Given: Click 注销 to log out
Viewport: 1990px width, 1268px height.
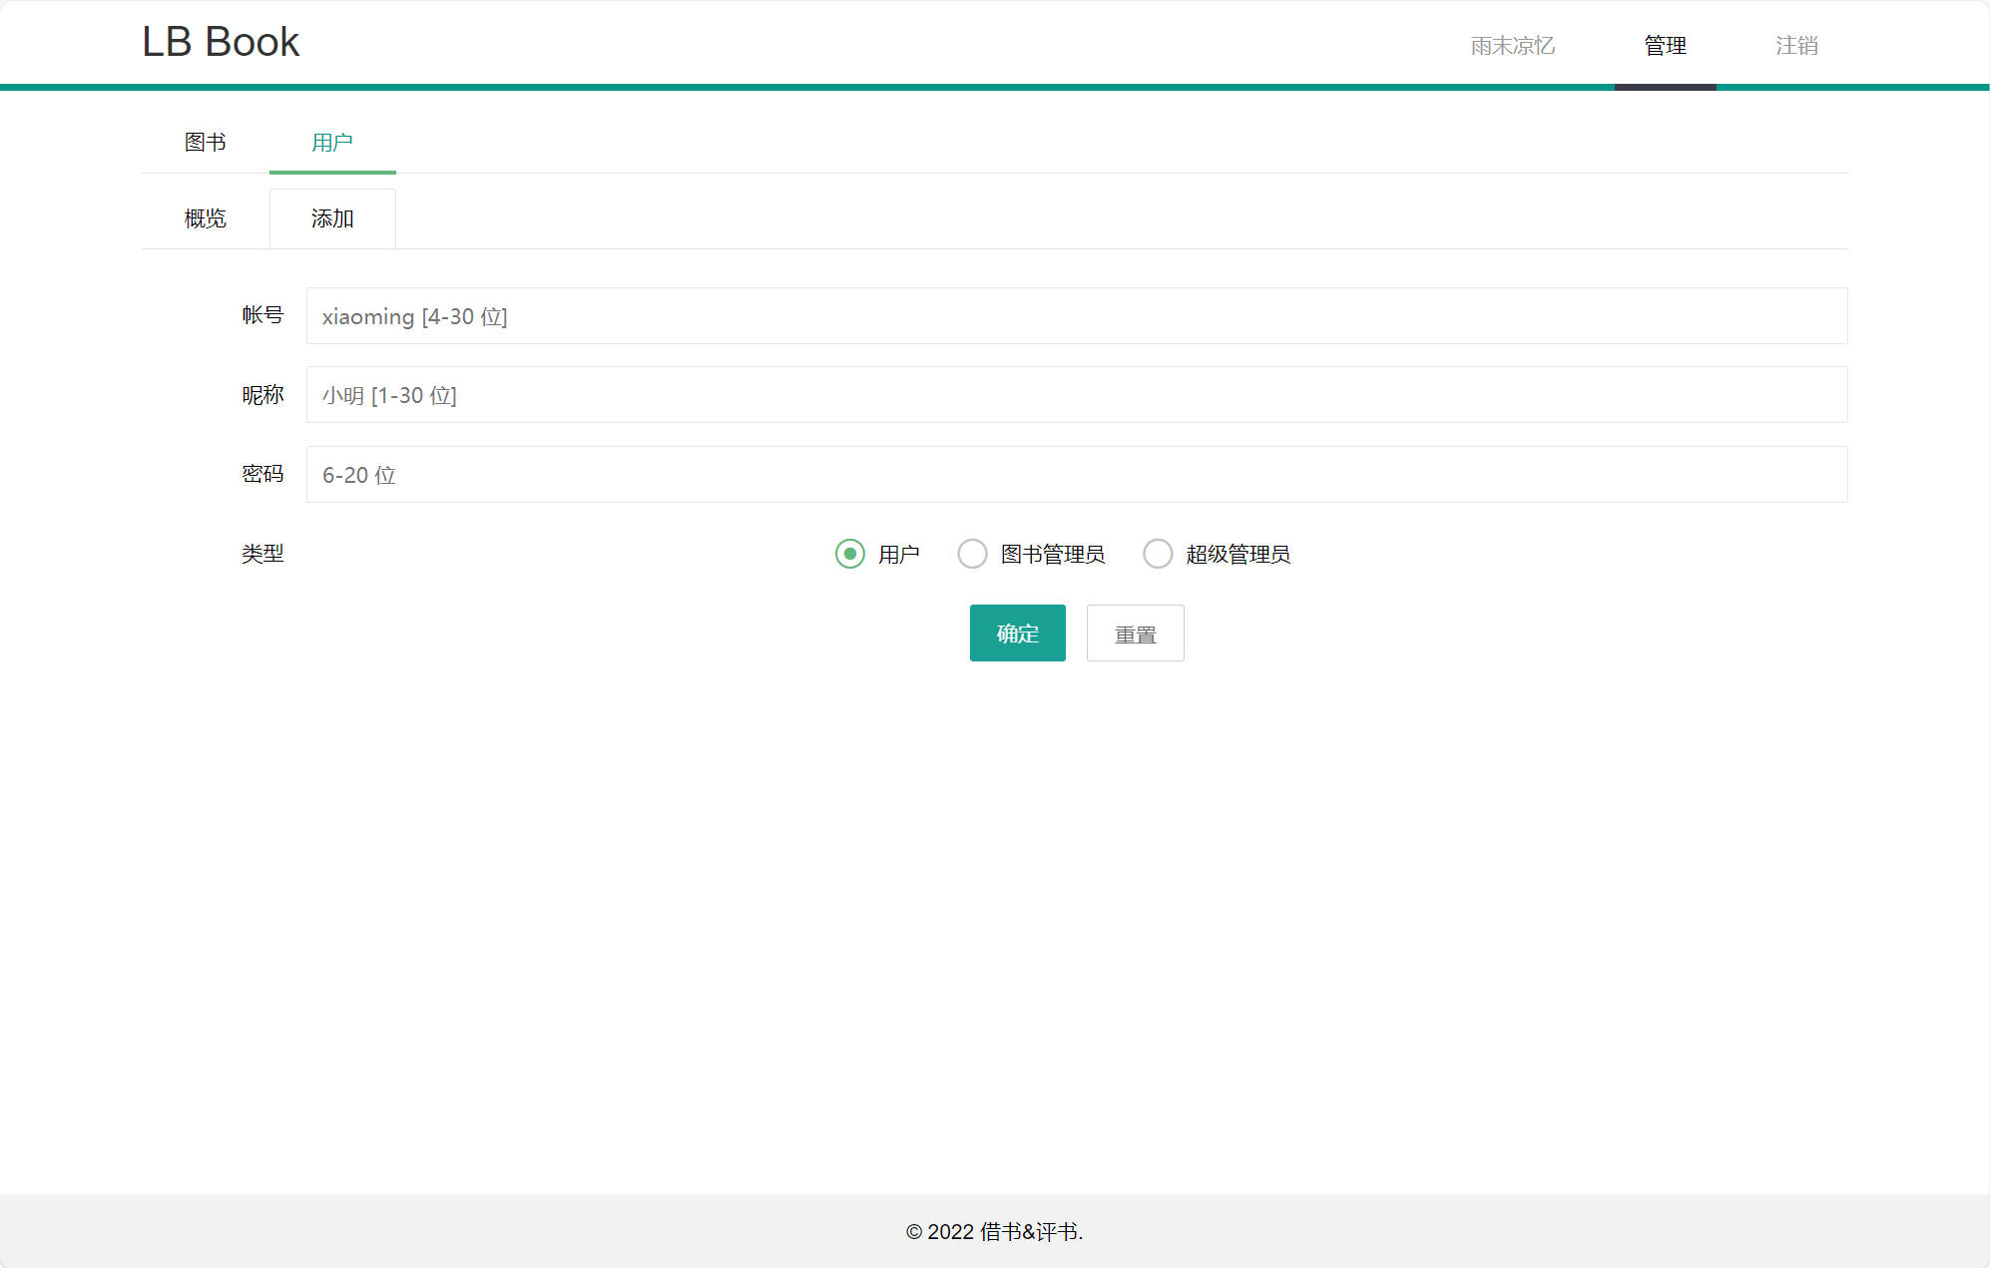Looking at the screenshot, I should [1796, 46].
